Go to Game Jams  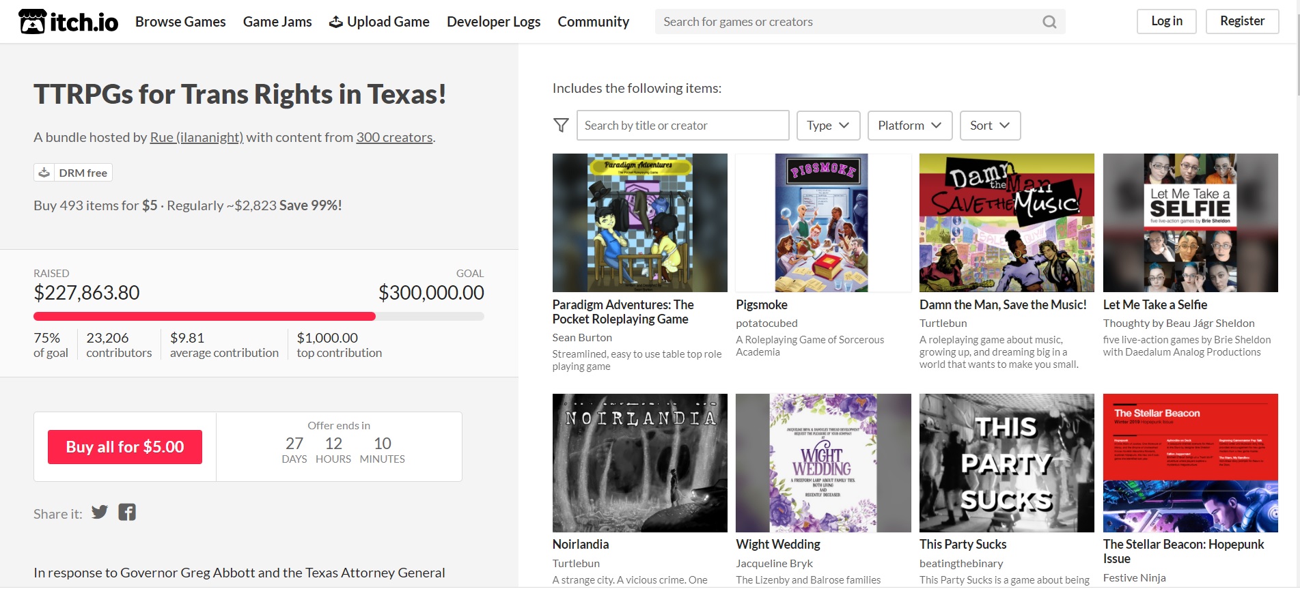click(x=277, y=22)
